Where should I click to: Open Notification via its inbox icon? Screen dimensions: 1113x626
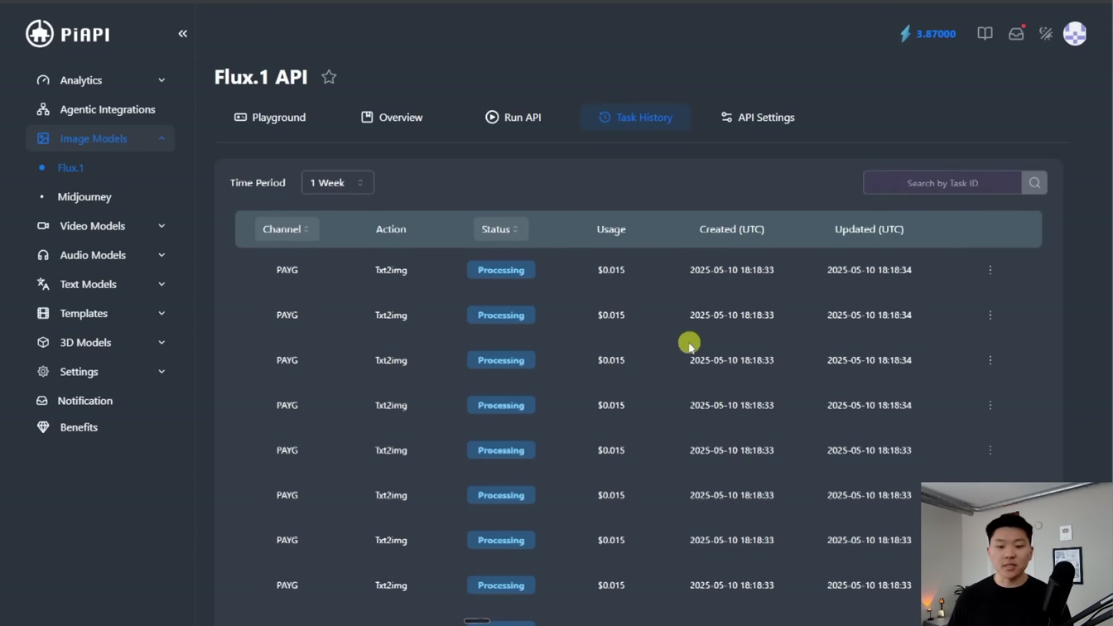(x=42, y=401)
